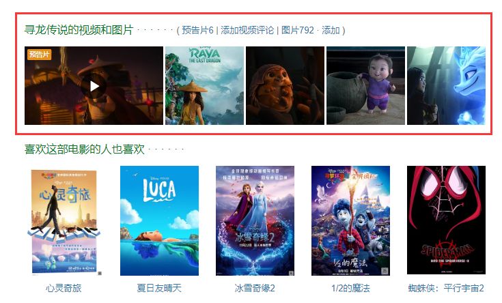
Task: Click 添加视频评论 link
Action: pos(247,31)
